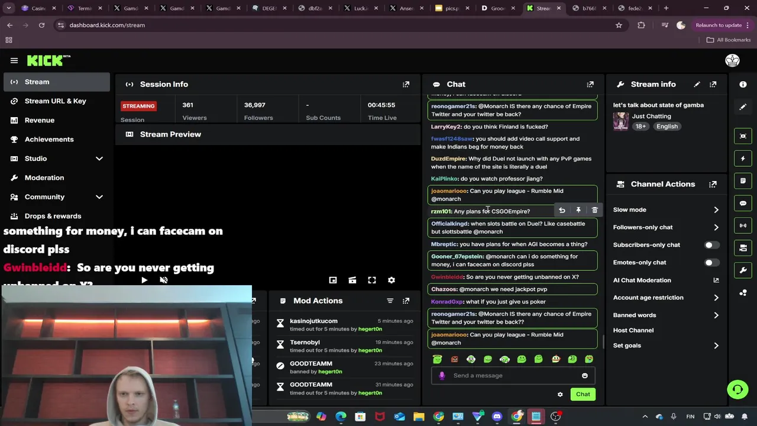Click Relaunch to update in Chrome

click(x=719, y=25)
